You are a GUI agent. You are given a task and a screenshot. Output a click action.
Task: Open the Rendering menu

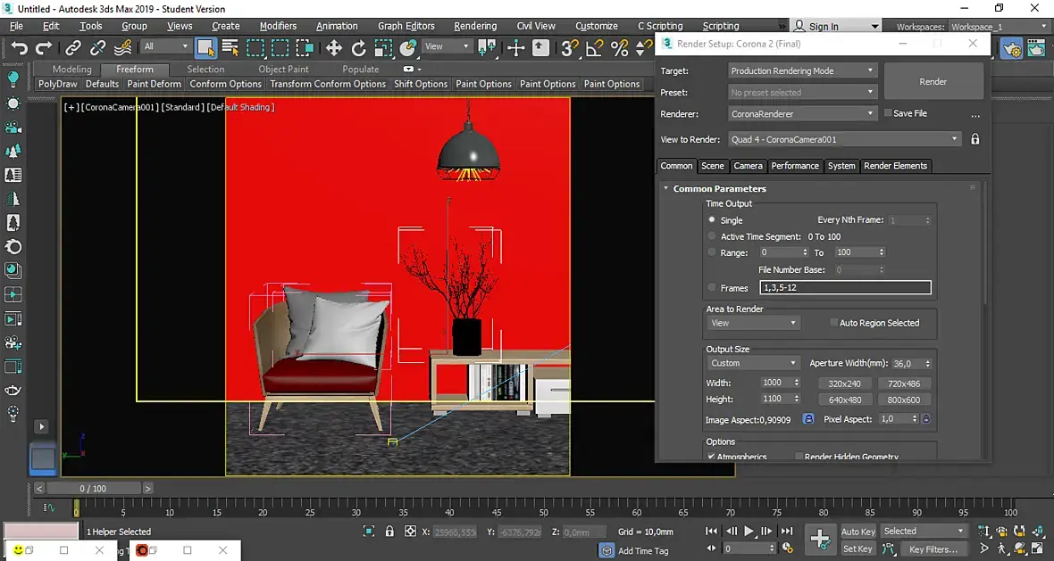coord(475,26)
